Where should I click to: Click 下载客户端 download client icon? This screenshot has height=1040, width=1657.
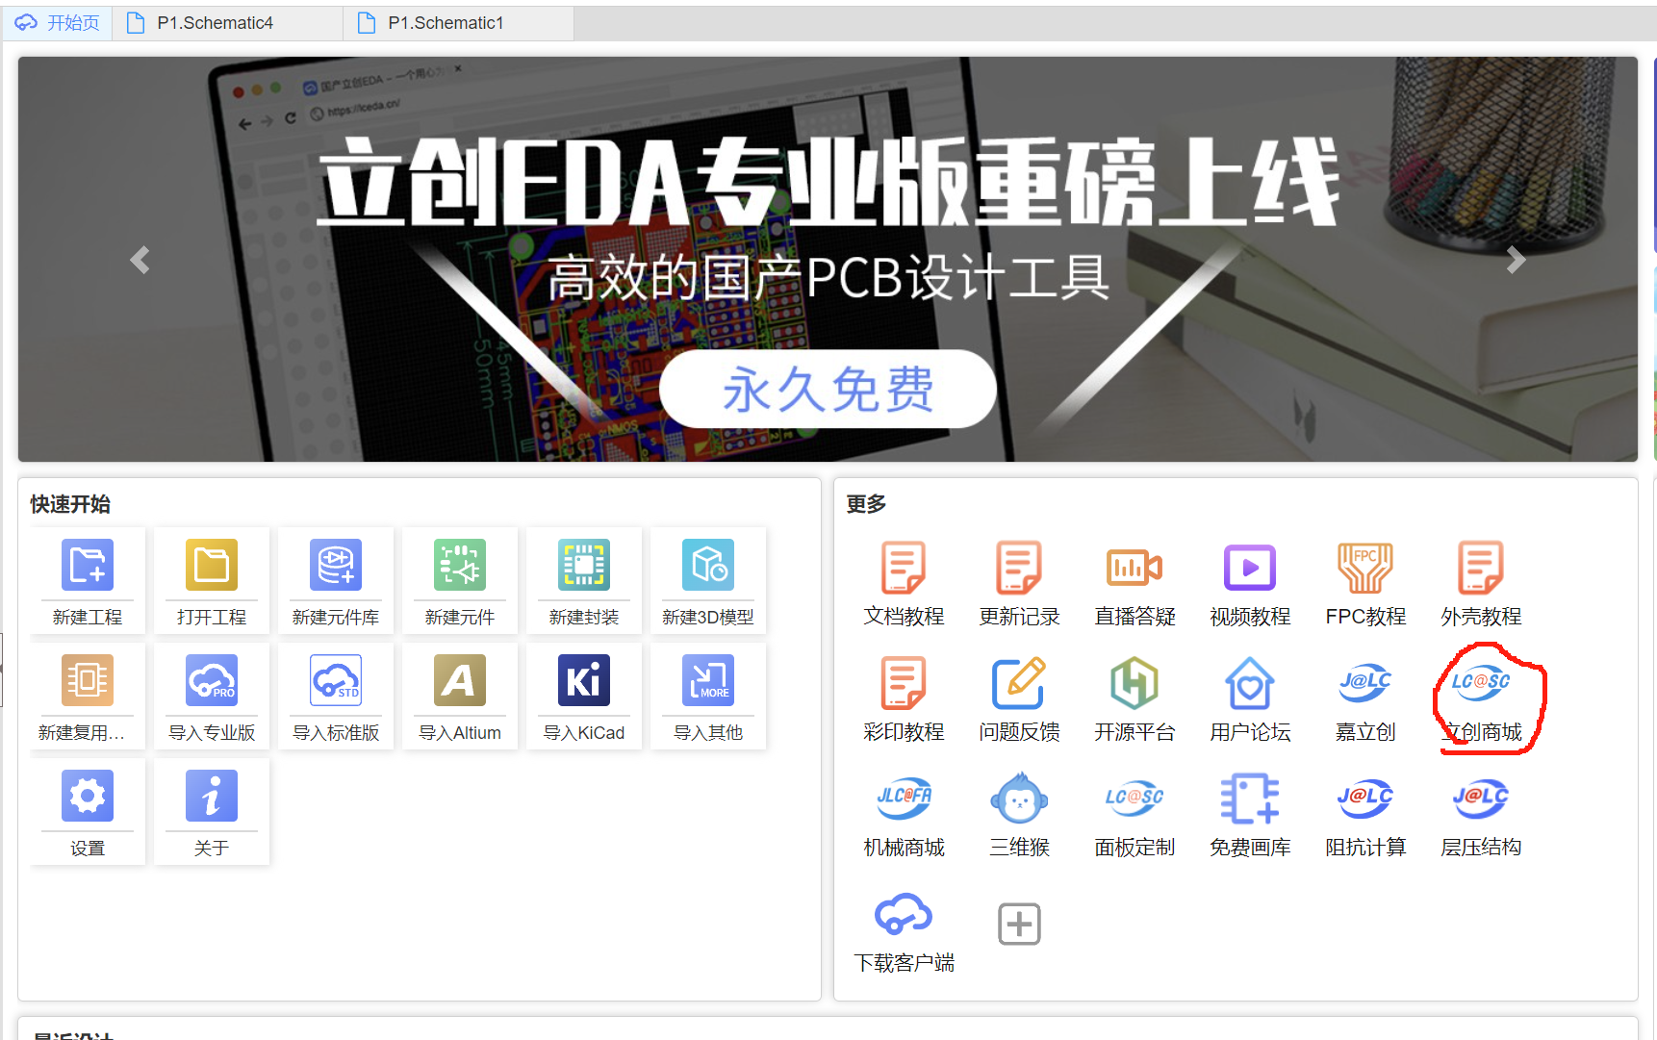pyautogui.click(x=904, y=914)
